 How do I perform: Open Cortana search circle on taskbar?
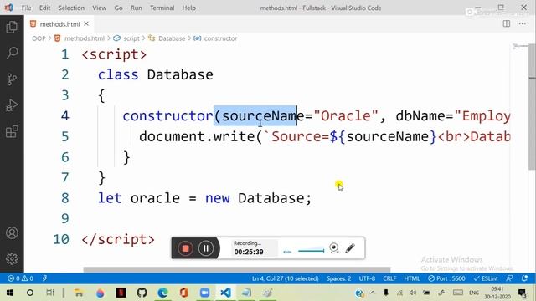click(30, 293)
